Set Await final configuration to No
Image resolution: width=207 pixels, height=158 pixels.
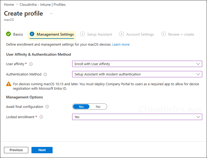tap(98, 107)
